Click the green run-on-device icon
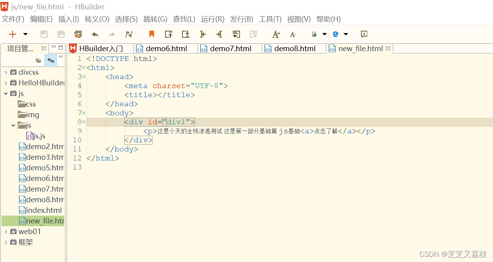Image resolution: width=493 pixels, height=262 pixels. 314,35
